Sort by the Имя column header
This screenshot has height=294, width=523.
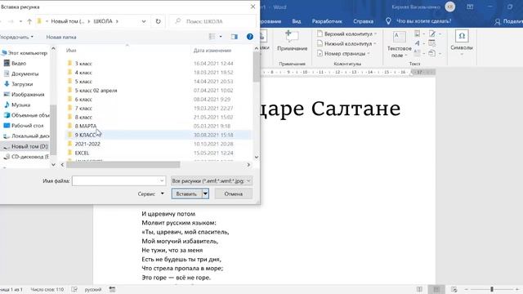[71, 51]
